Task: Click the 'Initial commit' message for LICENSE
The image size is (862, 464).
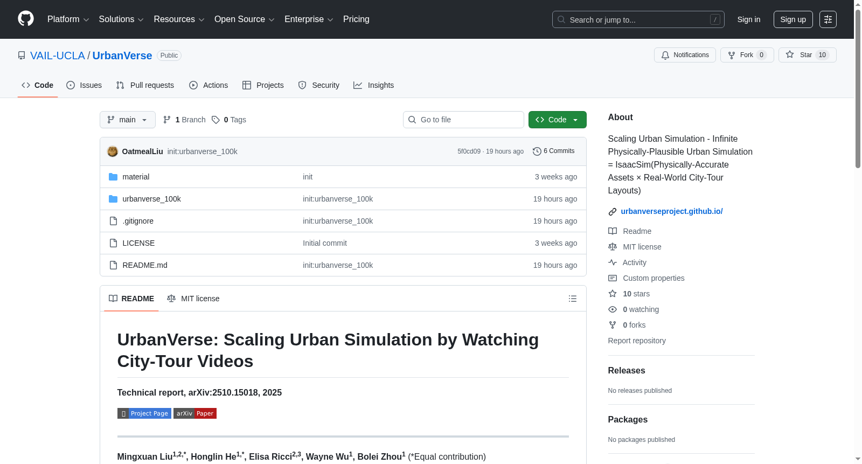Action: coord(325,243)
